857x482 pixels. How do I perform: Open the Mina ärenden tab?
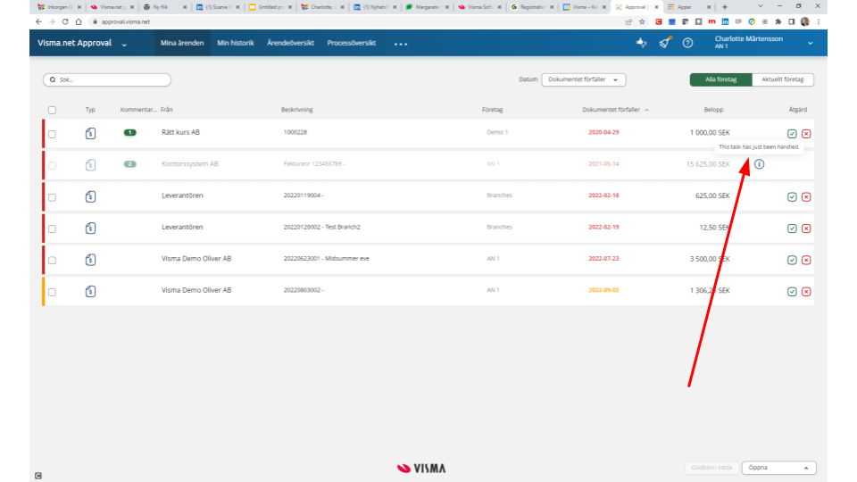(x=182, y=43)
